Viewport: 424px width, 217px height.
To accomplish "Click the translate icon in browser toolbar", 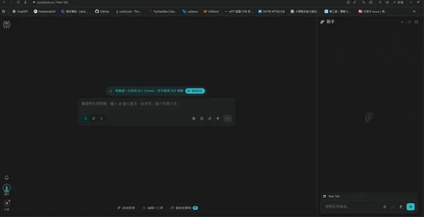I will pos(363,2).
